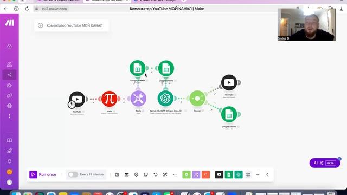Select scenario name Коментатор YouTube МОЙ КАНАЛ
The width and height of the screenshot is (347, 195).
(x=75, y=25)
